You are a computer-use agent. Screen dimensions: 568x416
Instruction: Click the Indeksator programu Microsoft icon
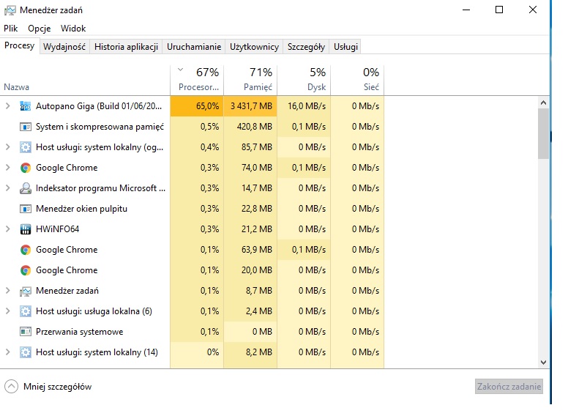[x=26, y=188]
